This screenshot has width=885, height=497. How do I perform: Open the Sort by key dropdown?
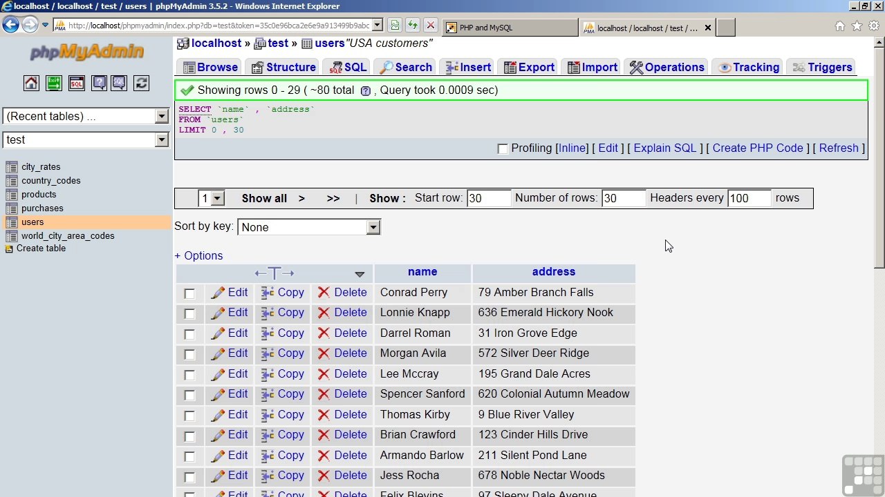coord(308,227)
